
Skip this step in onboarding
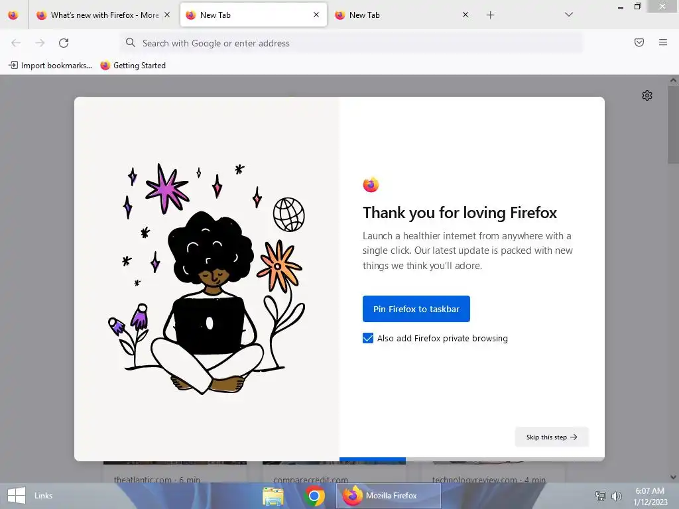[552, 437]
